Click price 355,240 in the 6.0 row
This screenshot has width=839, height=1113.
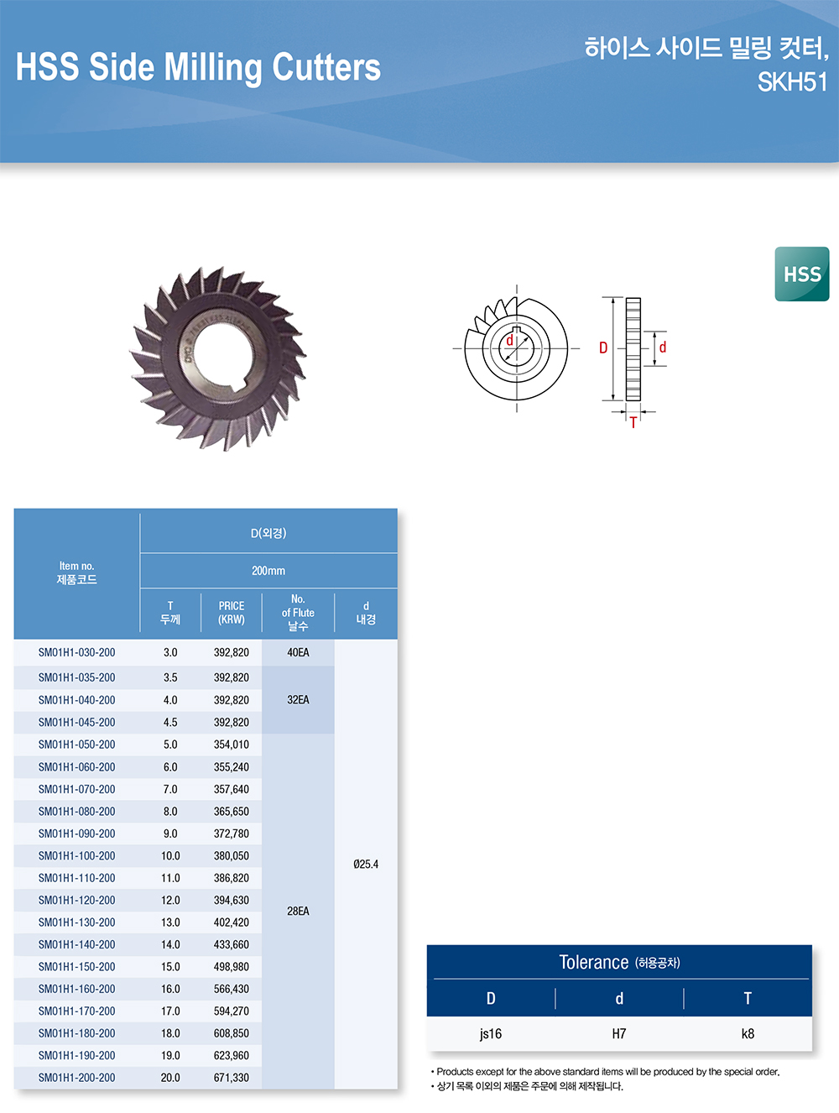pyautogui.click(x=232, y=767)
